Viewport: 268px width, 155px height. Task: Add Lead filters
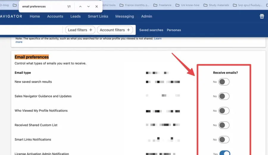click(x=80, y=30)
